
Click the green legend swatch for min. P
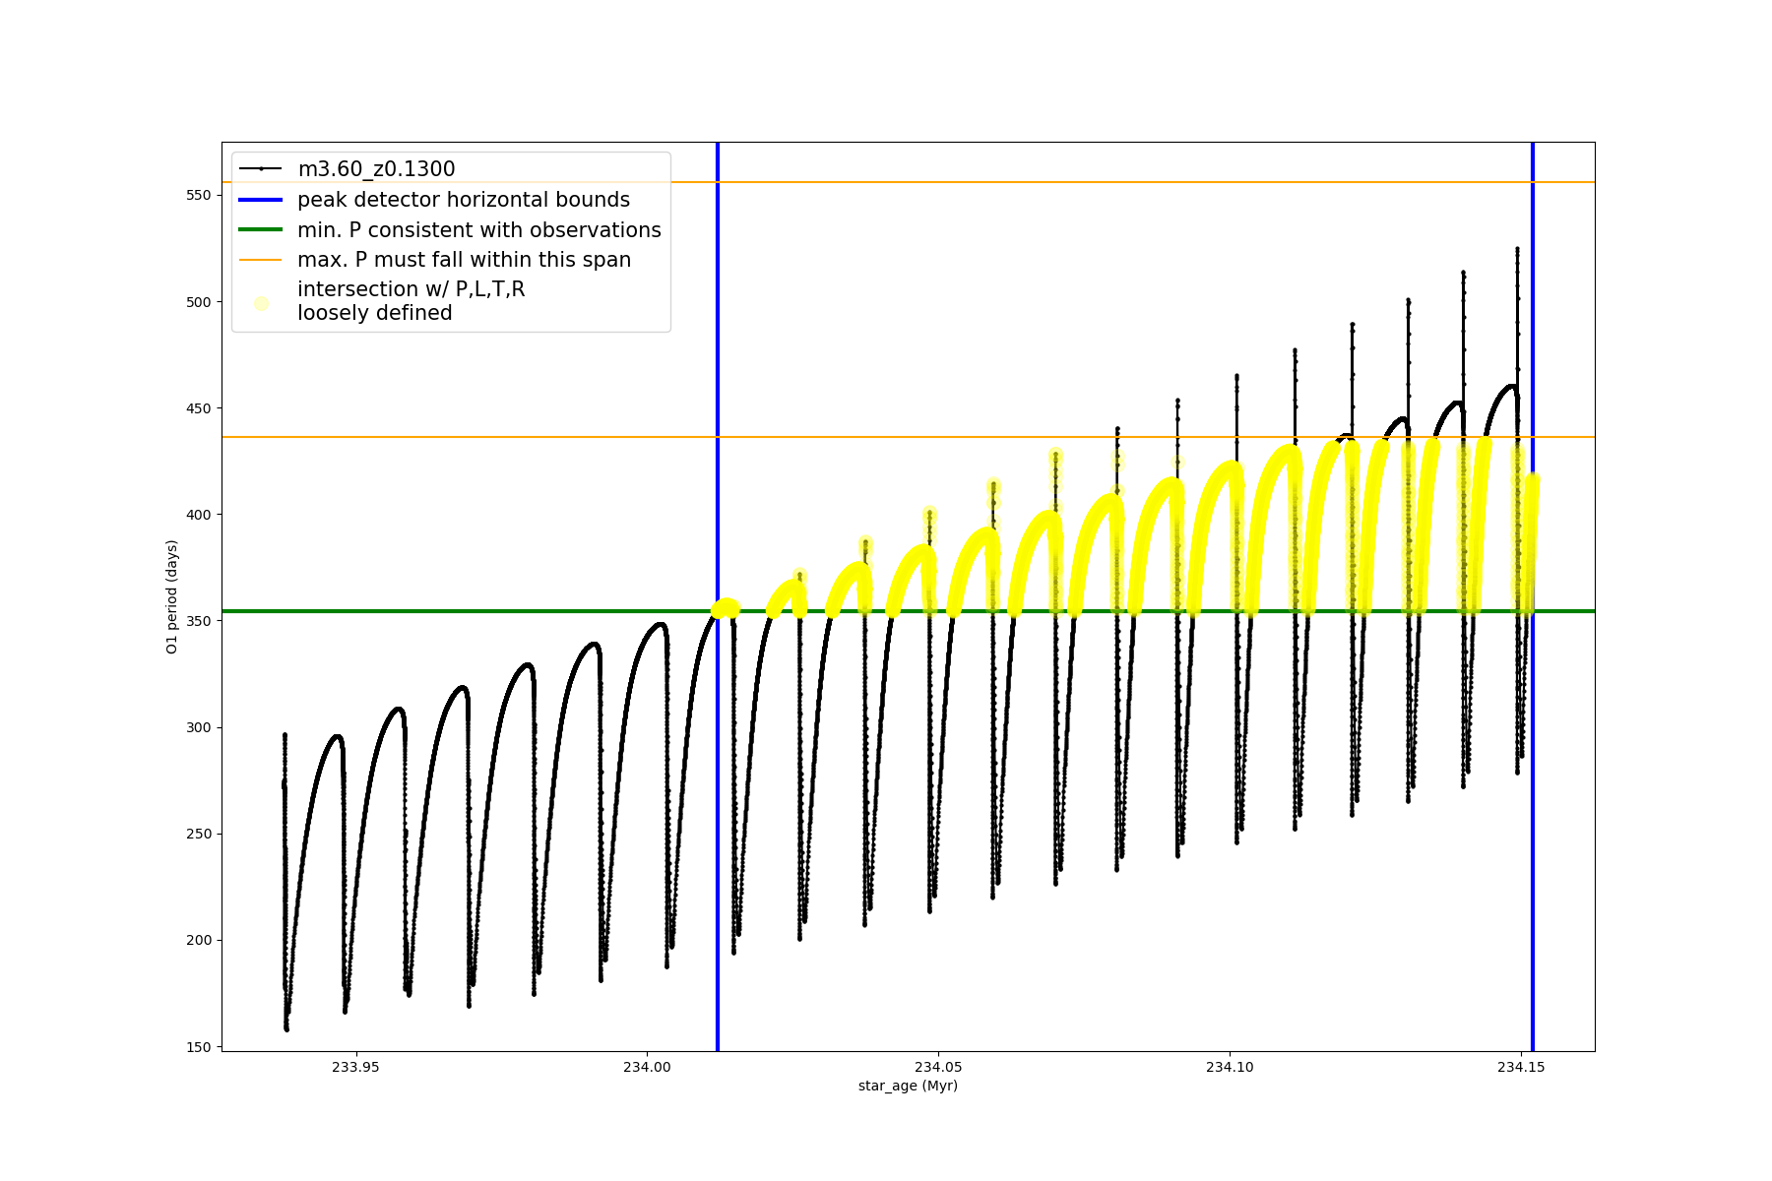point(261,230)
